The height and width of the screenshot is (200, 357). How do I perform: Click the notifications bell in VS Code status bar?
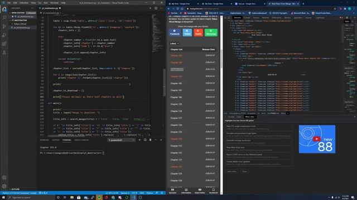tap(162, 193)
